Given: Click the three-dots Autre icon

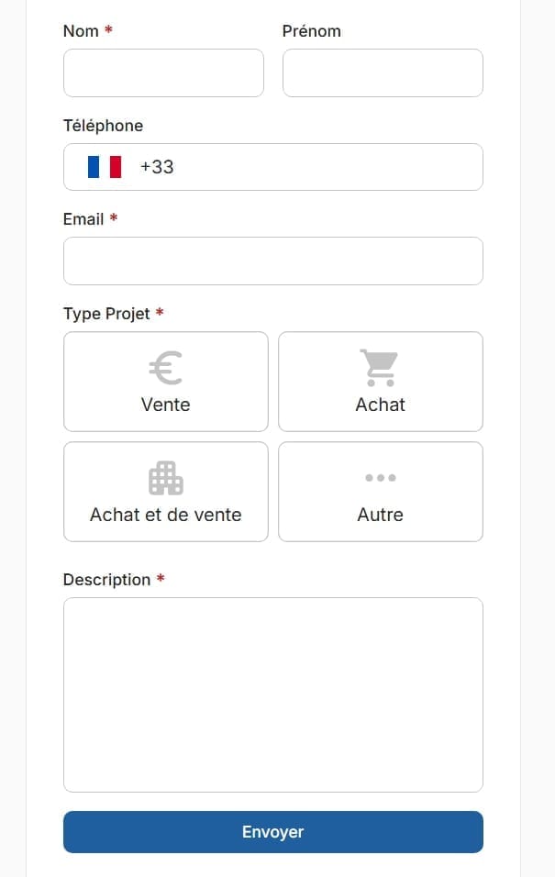Looking at the screenshot, I should pos(380,478).
